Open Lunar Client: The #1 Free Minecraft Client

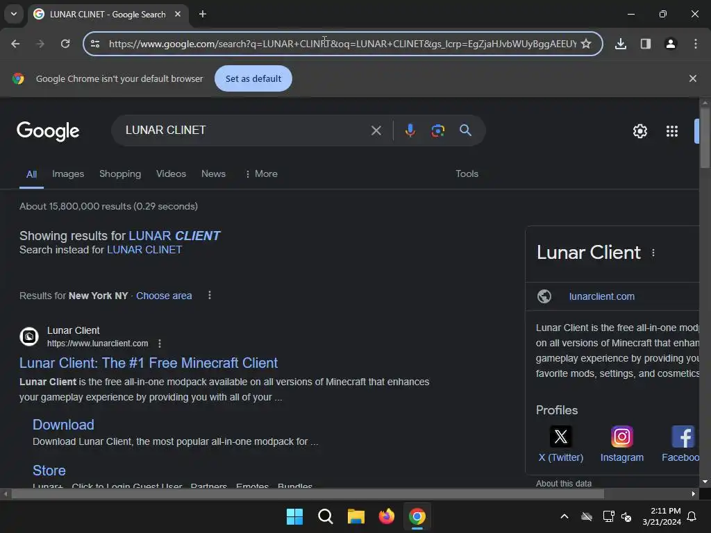pyautogui.click(x=149, y=363)
